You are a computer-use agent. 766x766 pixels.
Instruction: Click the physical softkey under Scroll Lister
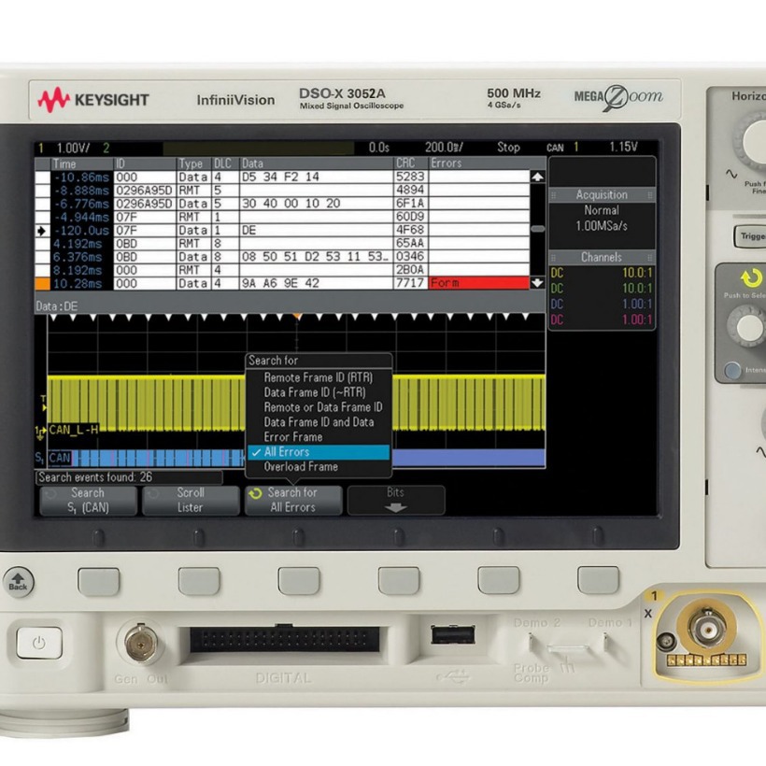click(x=199, y=581)
